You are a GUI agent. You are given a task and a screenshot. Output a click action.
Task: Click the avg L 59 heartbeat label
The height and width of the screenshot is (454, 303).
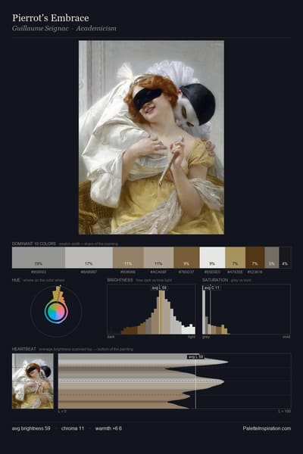point(195,356)
